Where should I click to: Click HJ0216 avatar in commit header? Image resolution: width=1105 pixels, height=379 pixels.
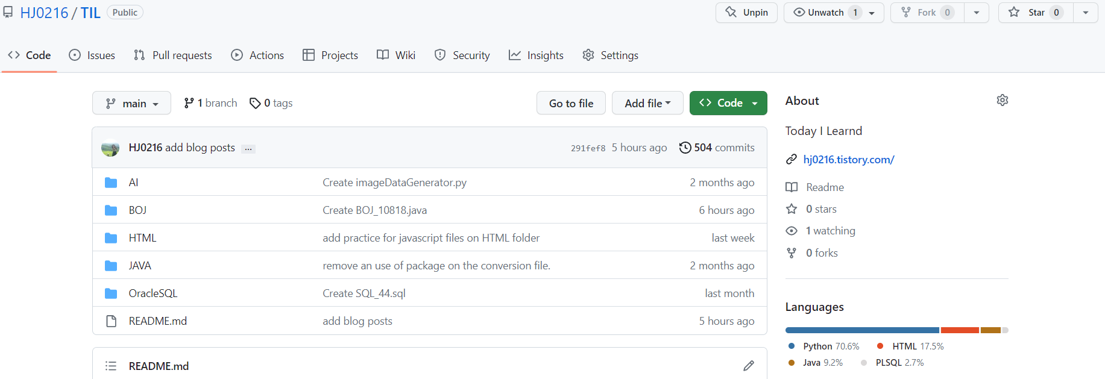pos(110,148)
